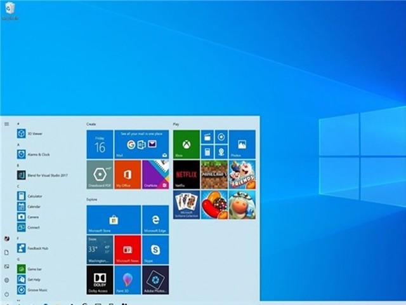Open the small Calculator tile in Play group
The height and width of the screenshot is (305, 406).
[207, 152]
